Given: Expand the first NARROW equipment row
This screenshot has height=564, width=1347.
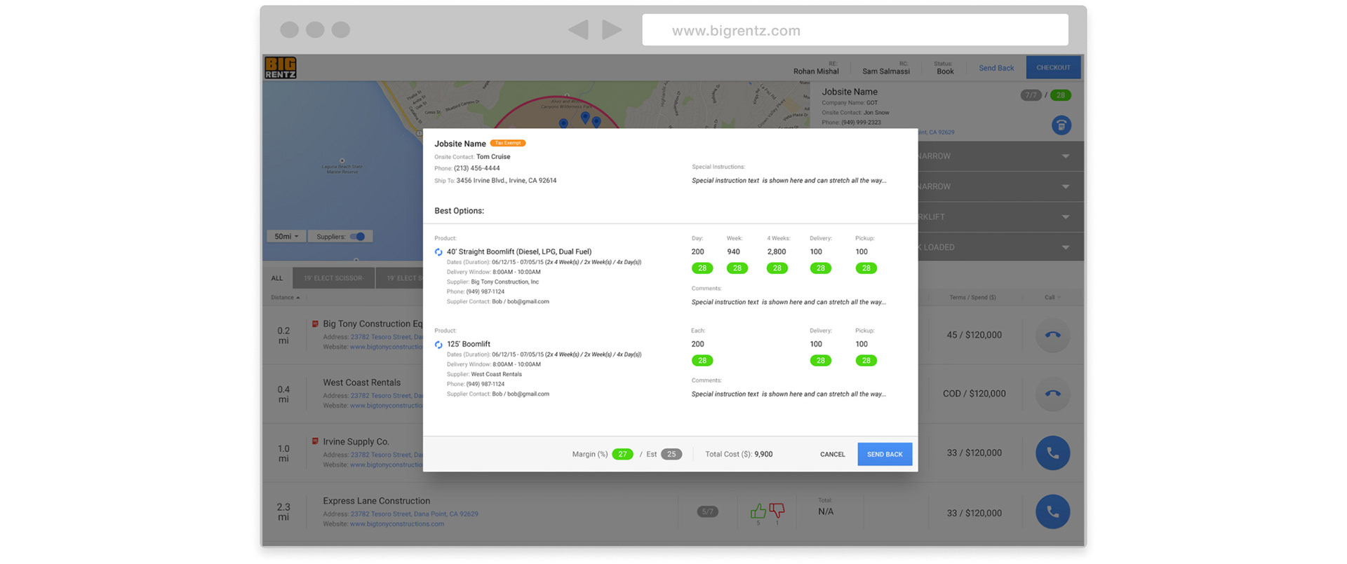Looking at the screenshot, I should tap(1001, 156).
